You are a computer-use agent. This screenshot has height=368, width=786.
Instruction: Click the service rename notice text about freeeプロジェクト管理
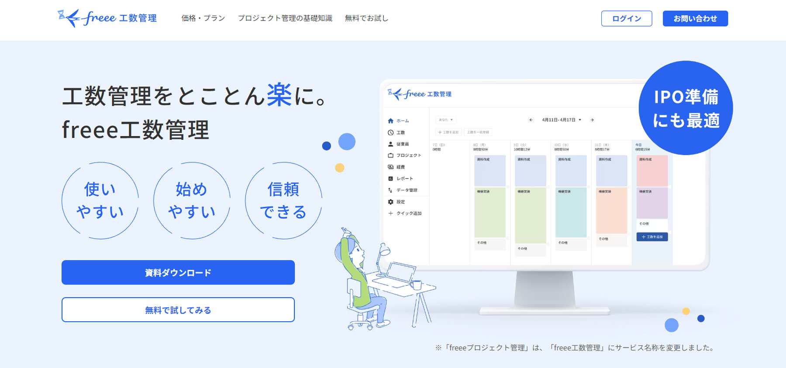(575, 348)
